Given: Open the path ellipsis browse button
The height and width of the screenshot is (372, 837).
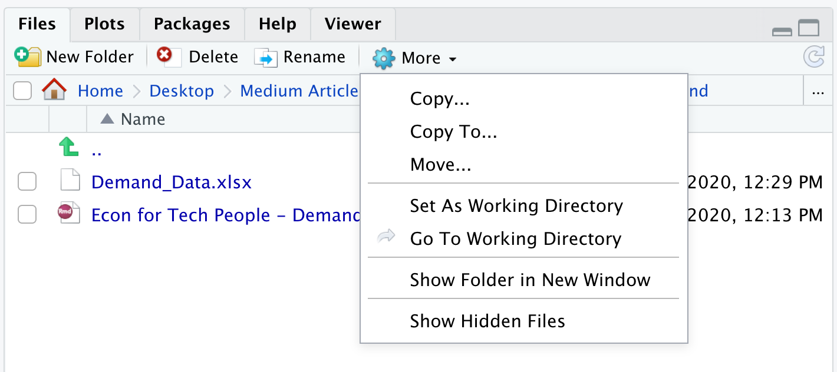Looking at the screenshot, I should (x=818, y=92).
